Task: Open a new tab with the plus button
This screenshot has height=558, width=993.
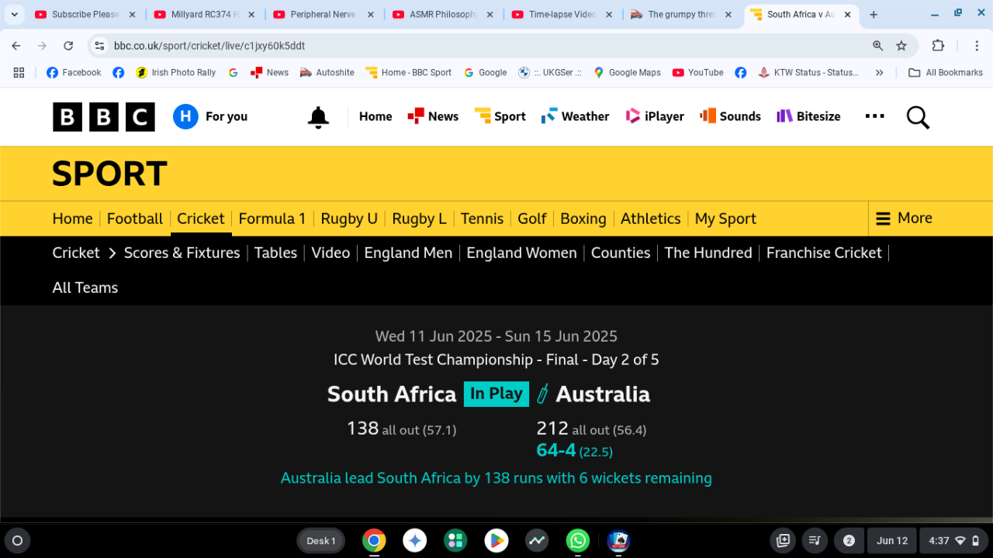Action: point(874,15)
